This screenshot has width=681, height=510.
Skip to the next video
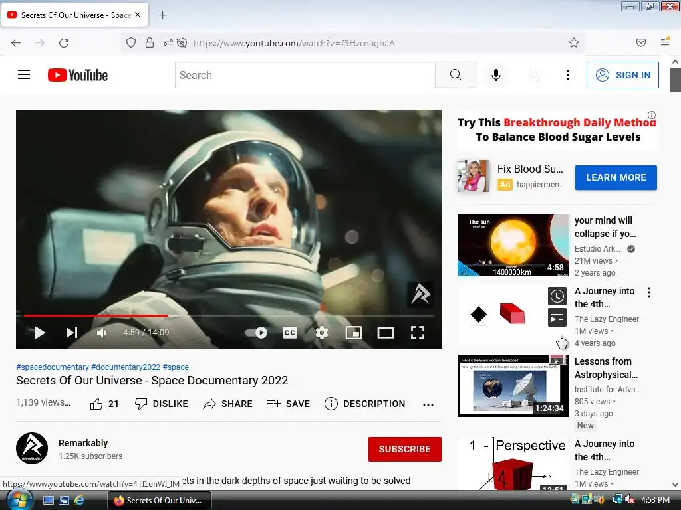coord(72,333)
